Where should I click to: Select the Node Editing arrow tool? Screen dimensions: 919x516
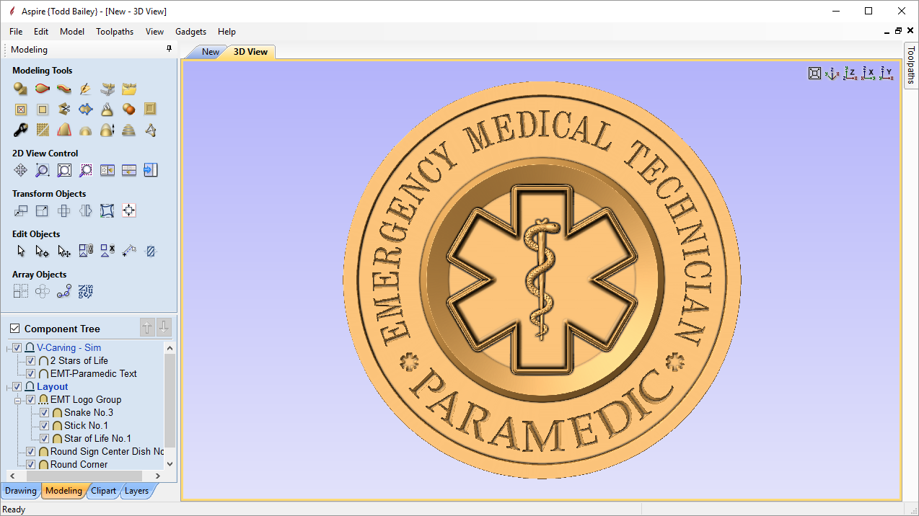(43, 252)
